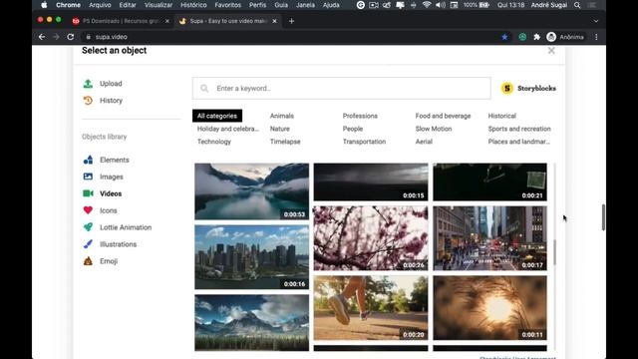Open Illustrations brush icon

[88, 244]
